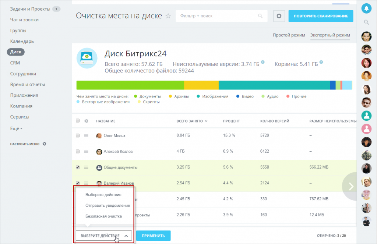Click Настроить меню link
Screen dimensions: 377x244
[25, 144]
